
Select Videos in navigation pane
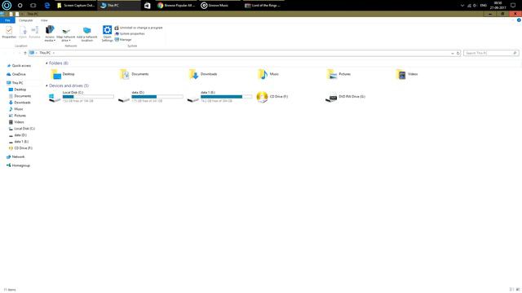(16, 122)
